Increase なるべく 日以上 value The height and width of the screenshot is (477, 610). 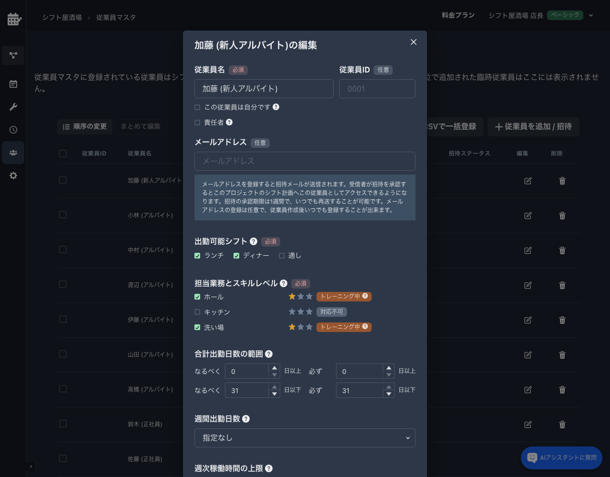(x=274, y=368)
